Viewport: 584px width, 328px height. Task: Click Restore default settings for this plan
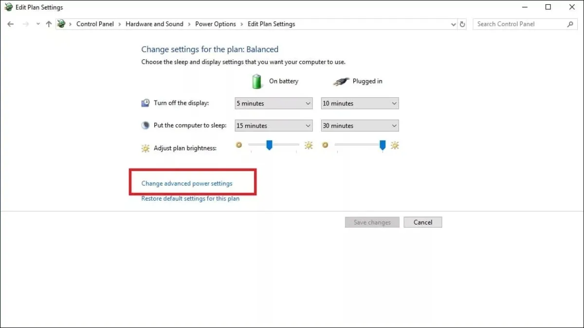coord(190,198)
